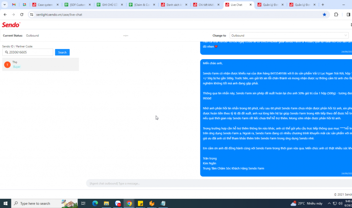Open the Change to status dropdown
Viewport: 352px width, 208px height.
289,35
